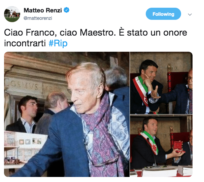Click Matteo Renzi's profile avatar
The height and width of the screenshot is (182, 204).
(x=12, y=14)
